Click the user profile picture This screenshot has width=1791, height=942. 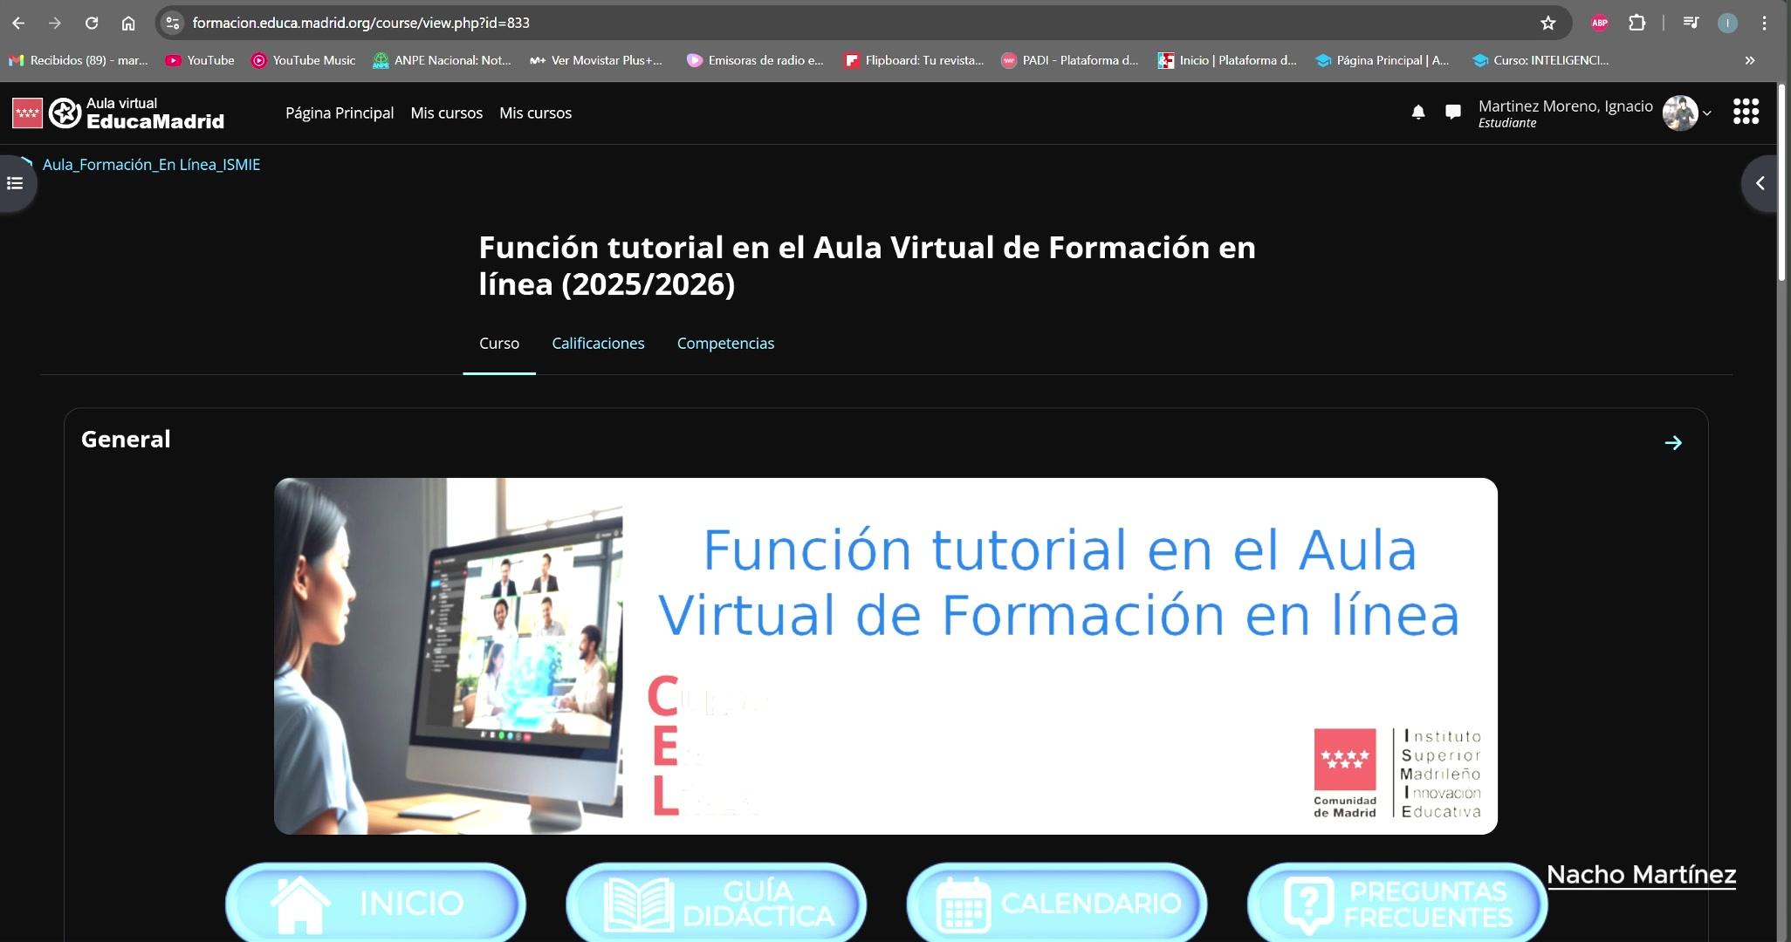1680,113
